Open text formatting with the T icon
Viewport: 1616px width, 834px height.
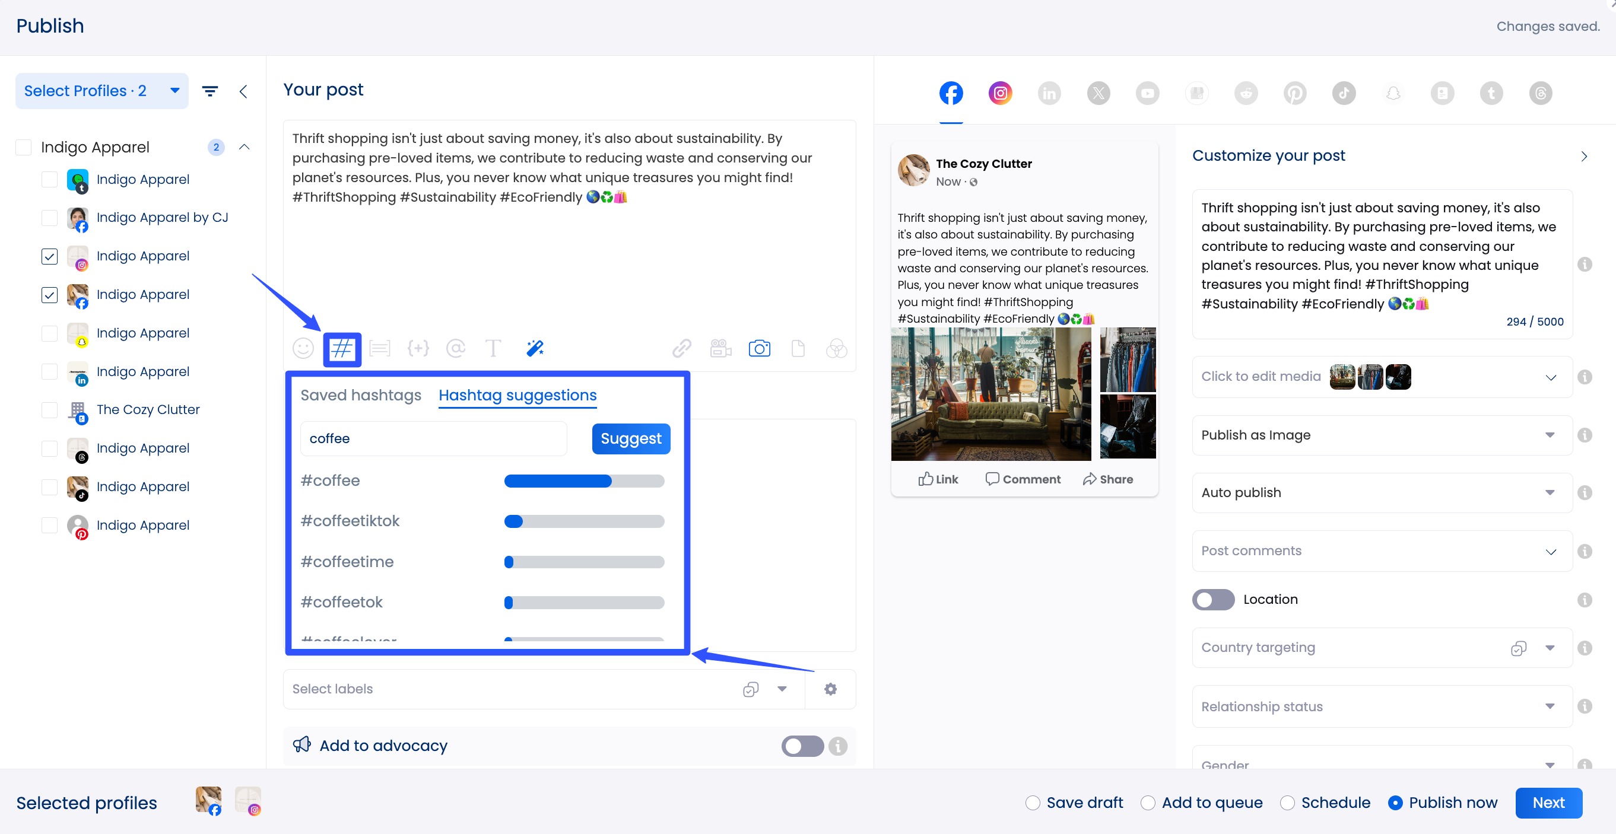[x=493, y=349]
